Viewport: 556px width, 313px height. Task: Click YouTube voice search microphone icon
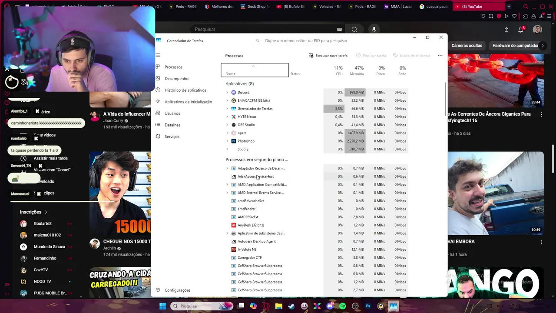point(374,29)
